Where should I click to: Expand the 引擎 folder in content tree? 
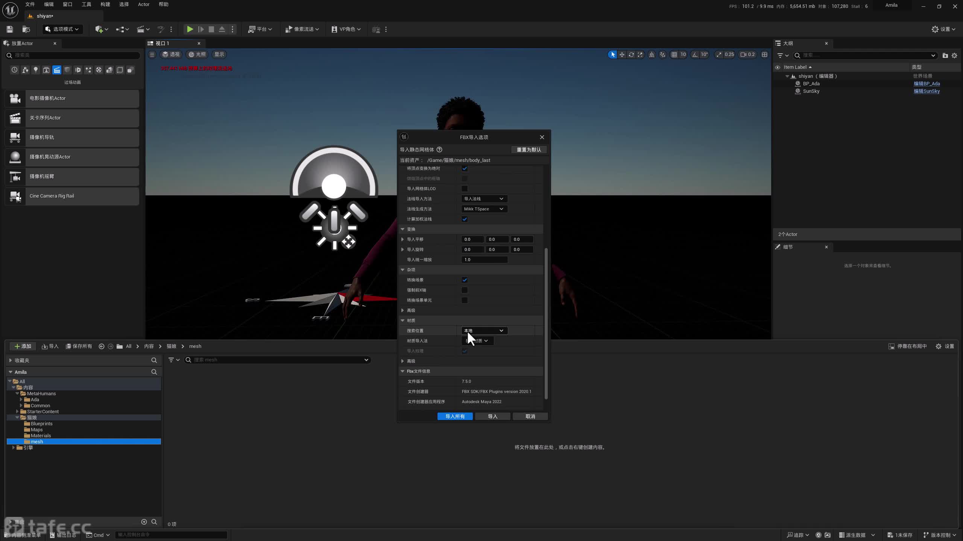coord(14,447)
